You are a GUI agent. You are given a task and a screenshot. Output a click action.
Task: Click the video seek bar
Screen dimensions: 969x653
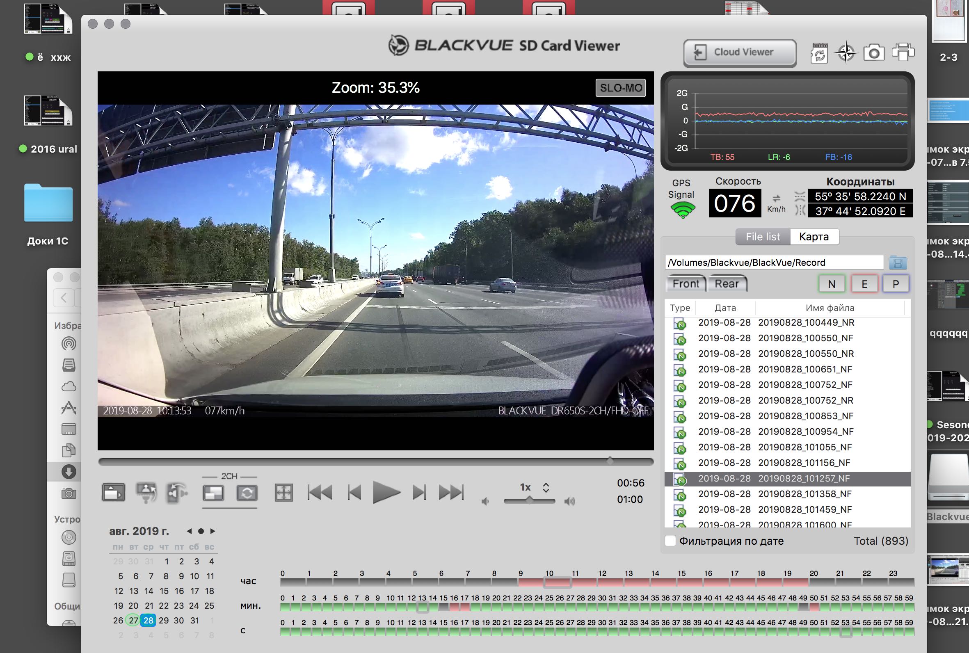tap(376, 461)
